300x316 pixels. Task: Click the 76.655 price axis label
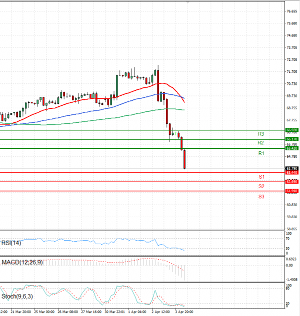[x=291, y=11]
